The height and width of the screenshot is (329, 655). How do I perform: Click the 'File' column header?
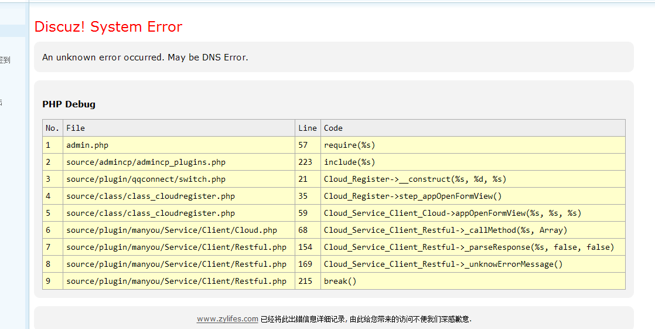[179, 128]
